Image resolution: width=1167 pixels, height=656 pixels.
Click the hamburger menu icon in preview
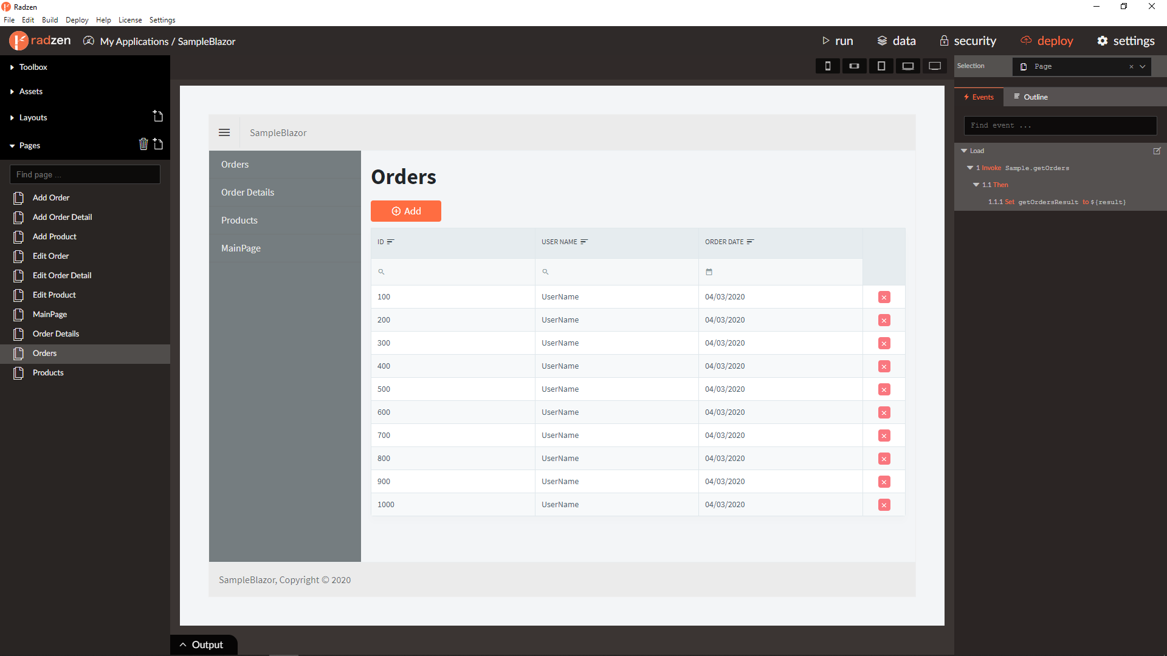[224, 131]
